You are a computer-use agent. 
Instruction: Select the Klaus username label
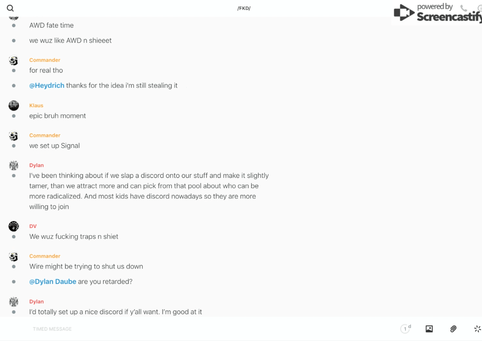36,105
